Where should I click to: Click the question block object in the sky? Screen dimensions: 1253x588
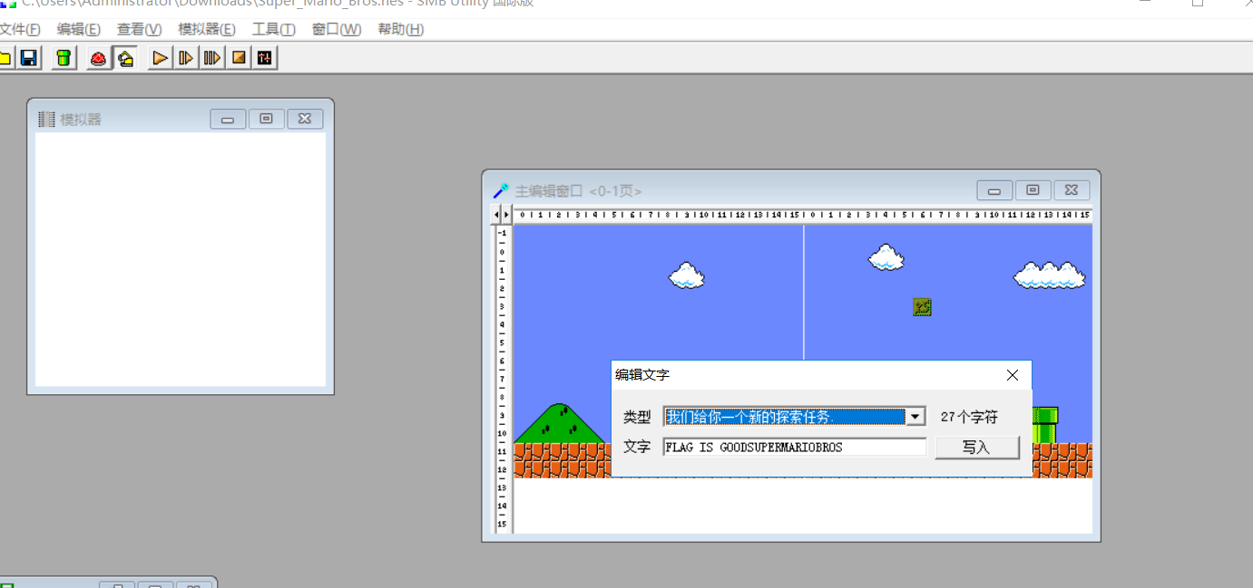(922, 307)
